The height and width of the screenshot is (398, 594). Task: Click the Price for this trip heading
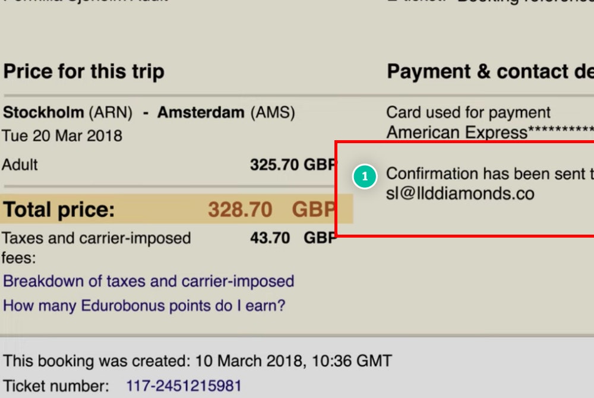[x=84, y=72]
